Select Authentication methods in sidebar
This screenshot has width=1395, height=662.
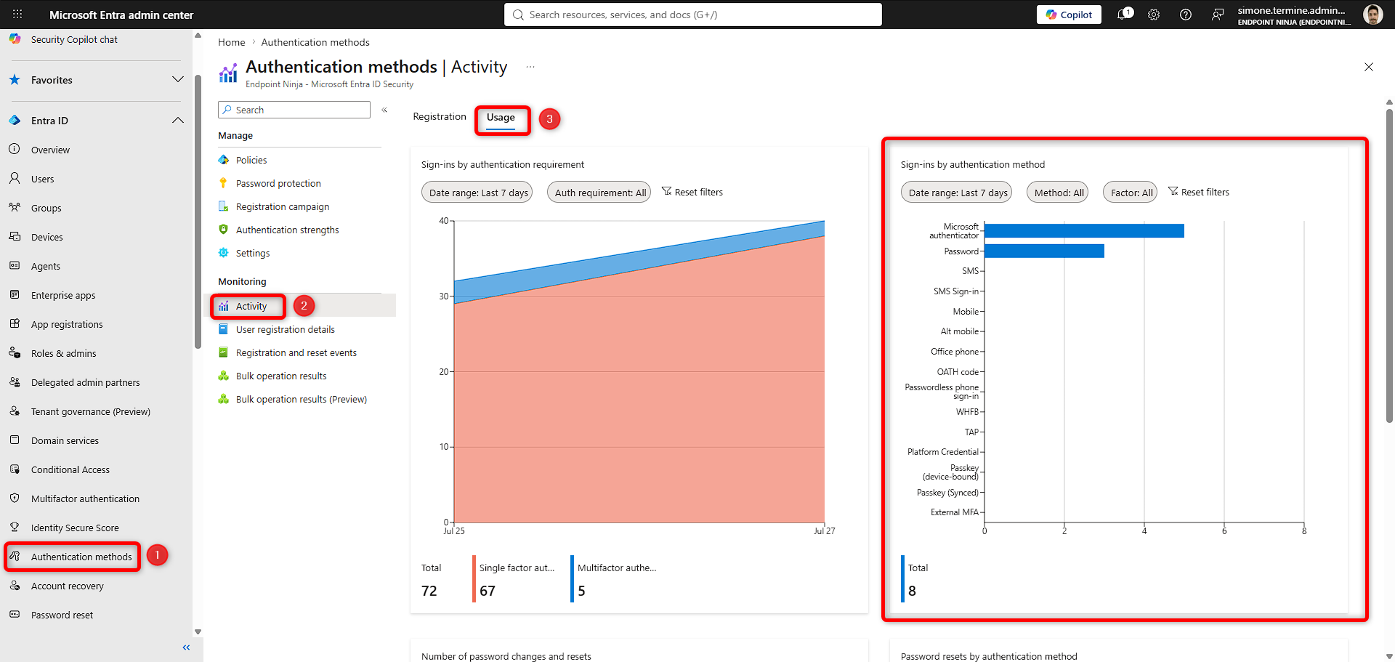[x=81, y=557]
